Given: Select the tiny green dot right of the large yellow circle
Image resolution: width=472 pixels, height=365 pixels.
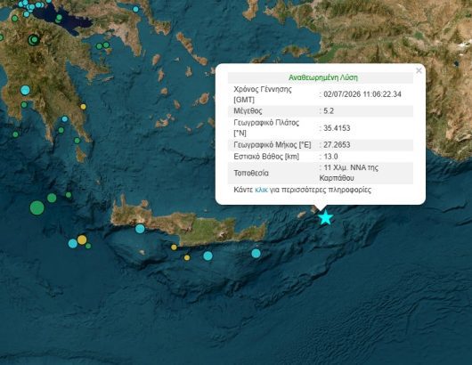Looking at the screenshot, I should (88, 246).
